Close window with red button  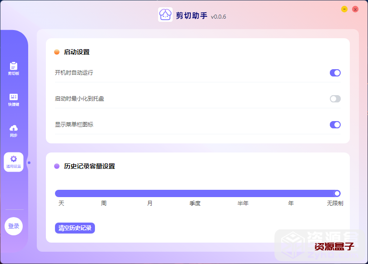pyautogui.click(x=355, y=9)
